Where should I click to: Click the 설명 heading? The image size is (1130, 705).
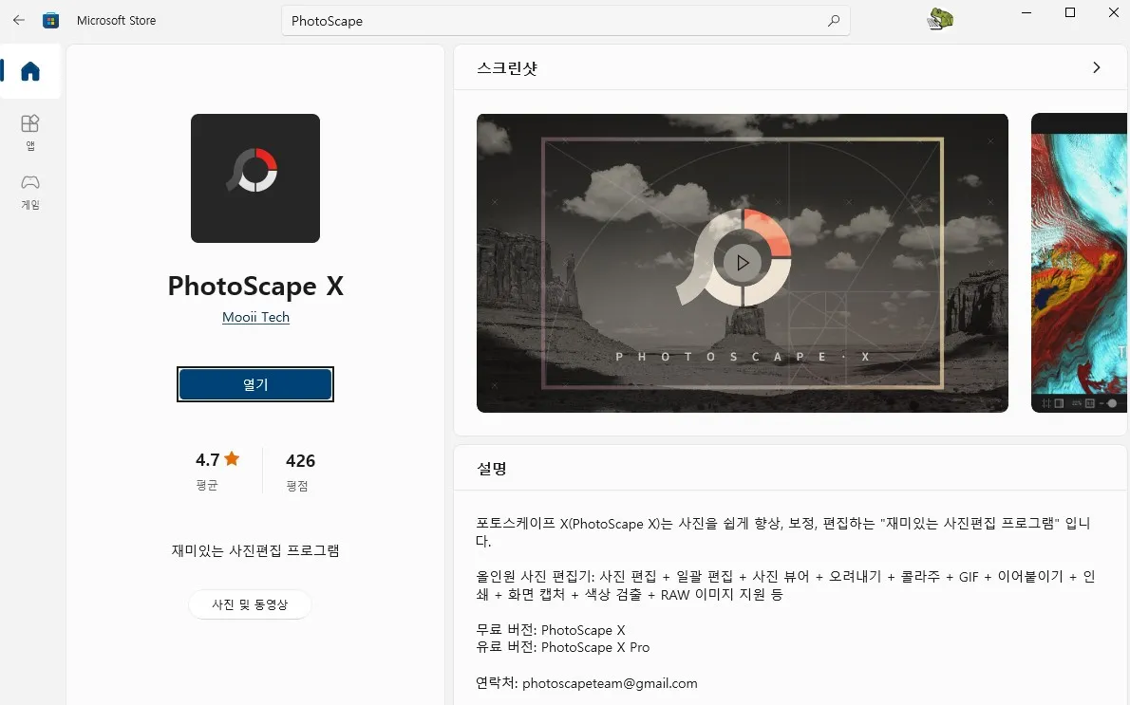click(492, 469)
